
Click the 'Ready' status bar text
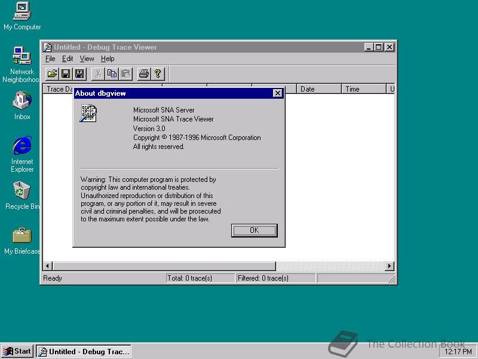click(x=53, y=278)
